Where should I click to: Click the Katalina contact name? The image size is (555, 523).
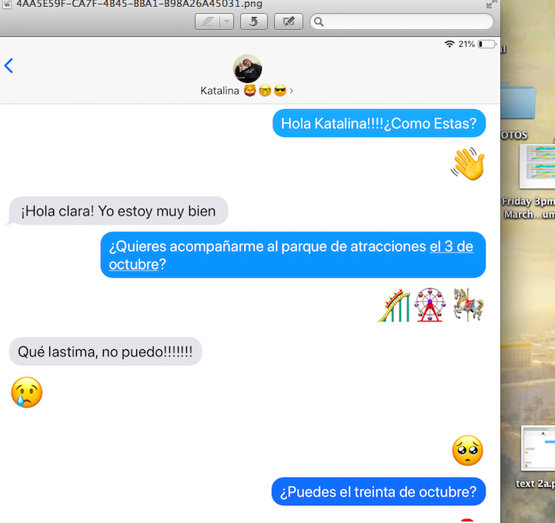(219, 91)
